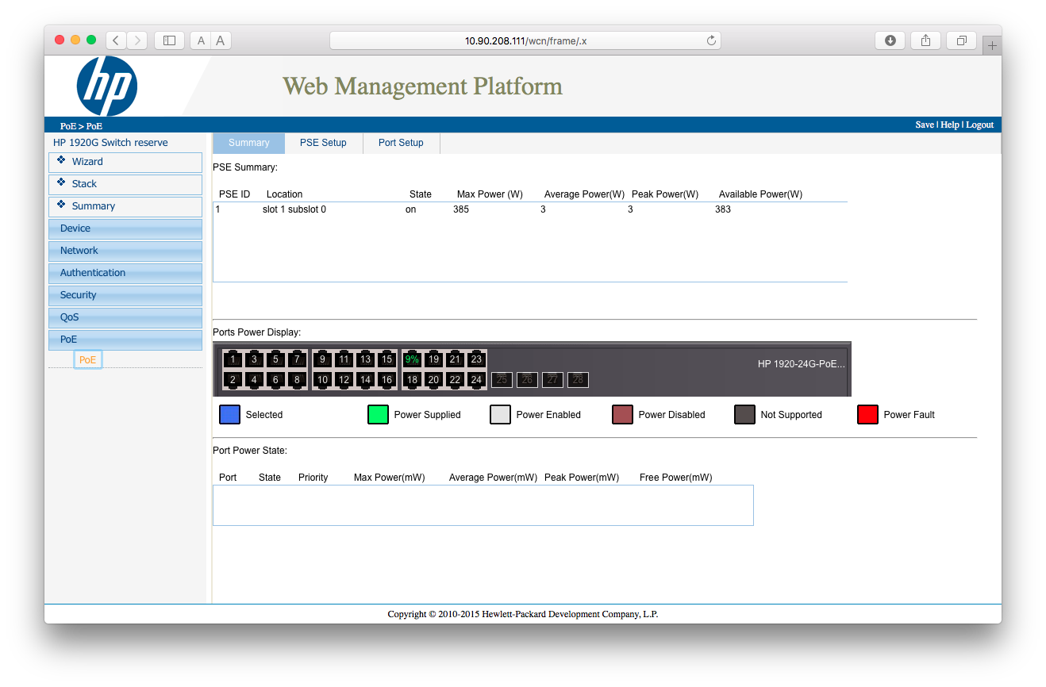Expand the Network menu section
The image size is (1046, 687).
(125, 251)
